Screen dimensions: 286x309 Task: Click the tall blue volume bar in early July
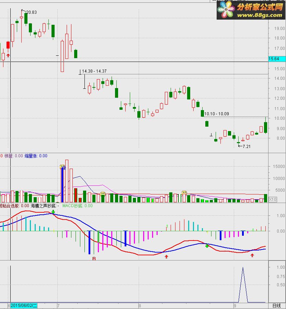tap(62, 184)
